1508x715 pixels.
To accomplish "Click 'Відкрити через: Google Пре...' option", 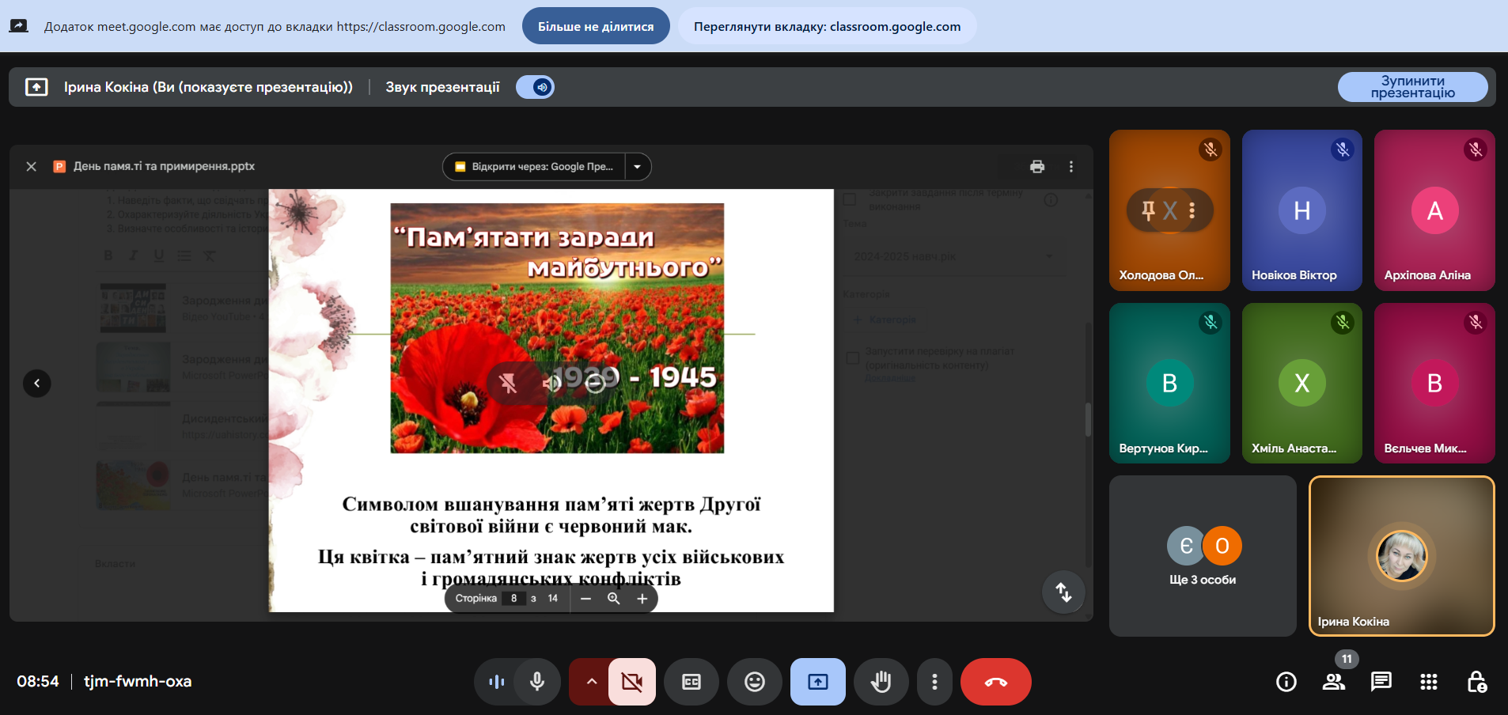I will click(535, 167).
